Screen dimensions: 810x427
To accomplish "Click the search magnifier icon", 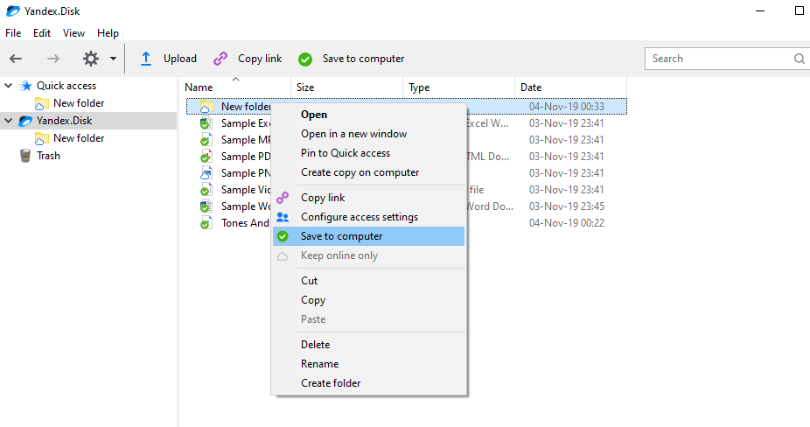I will tap(800, 59).
